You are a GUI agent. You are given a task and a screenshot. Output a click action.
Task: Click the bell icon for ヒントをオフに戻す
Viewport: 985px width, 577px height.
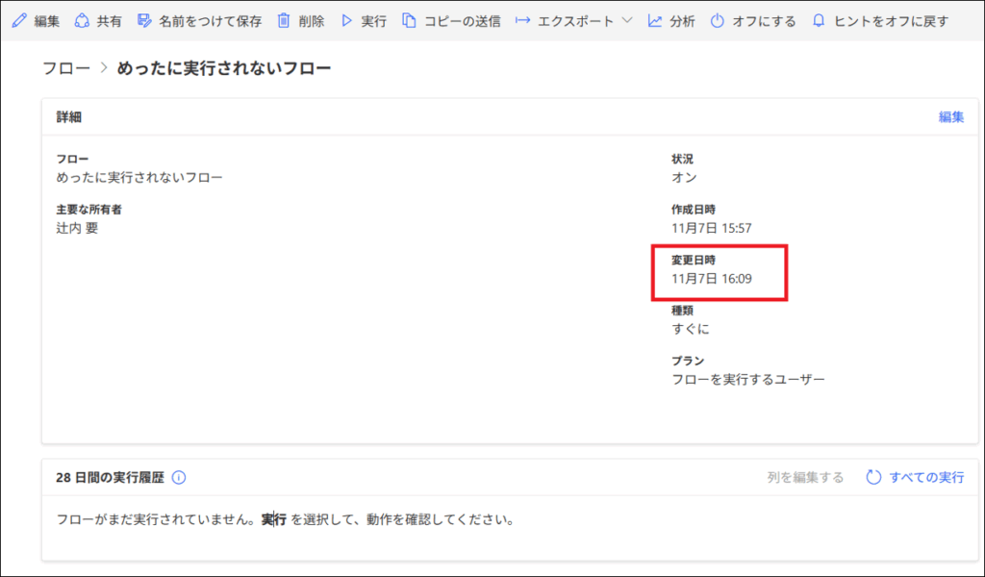point(820,19)
